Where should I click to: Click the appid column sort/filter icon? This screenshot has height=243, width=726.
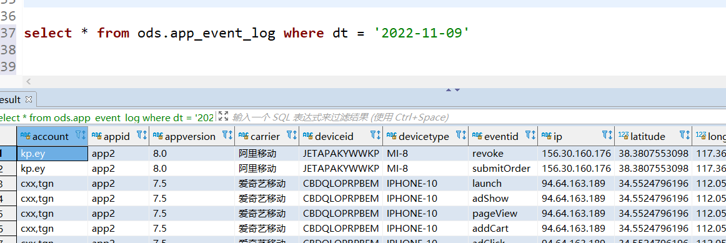142,135
